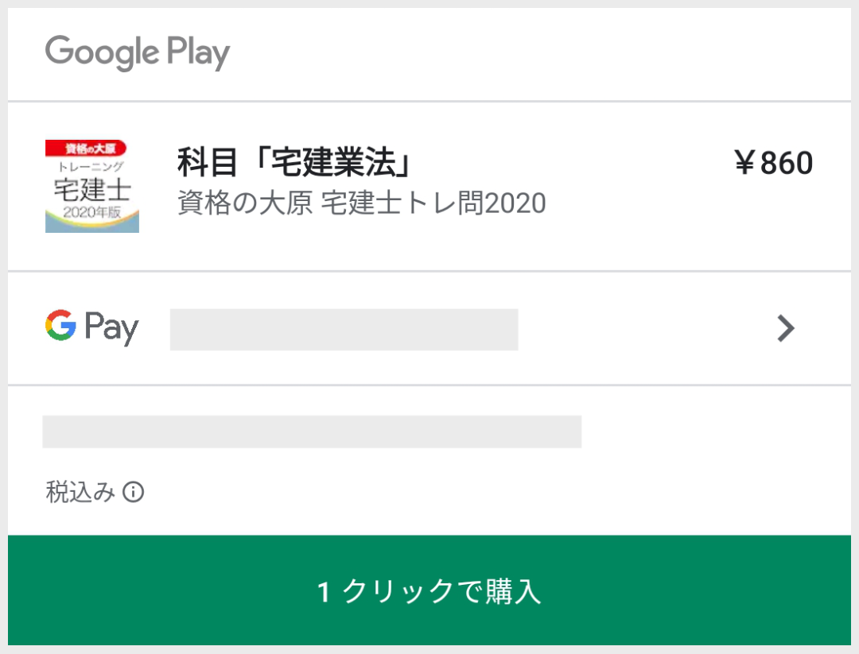The image size is (859, 654).
Task: Click the info icon beside 税込み
Action: click(x=133, y=492)
